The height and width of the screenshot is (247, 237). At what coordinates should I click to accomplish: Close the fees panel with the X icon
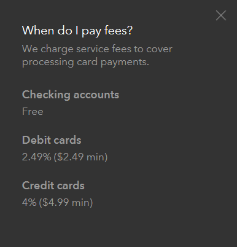pyautogui.click(x=221, y=15)
